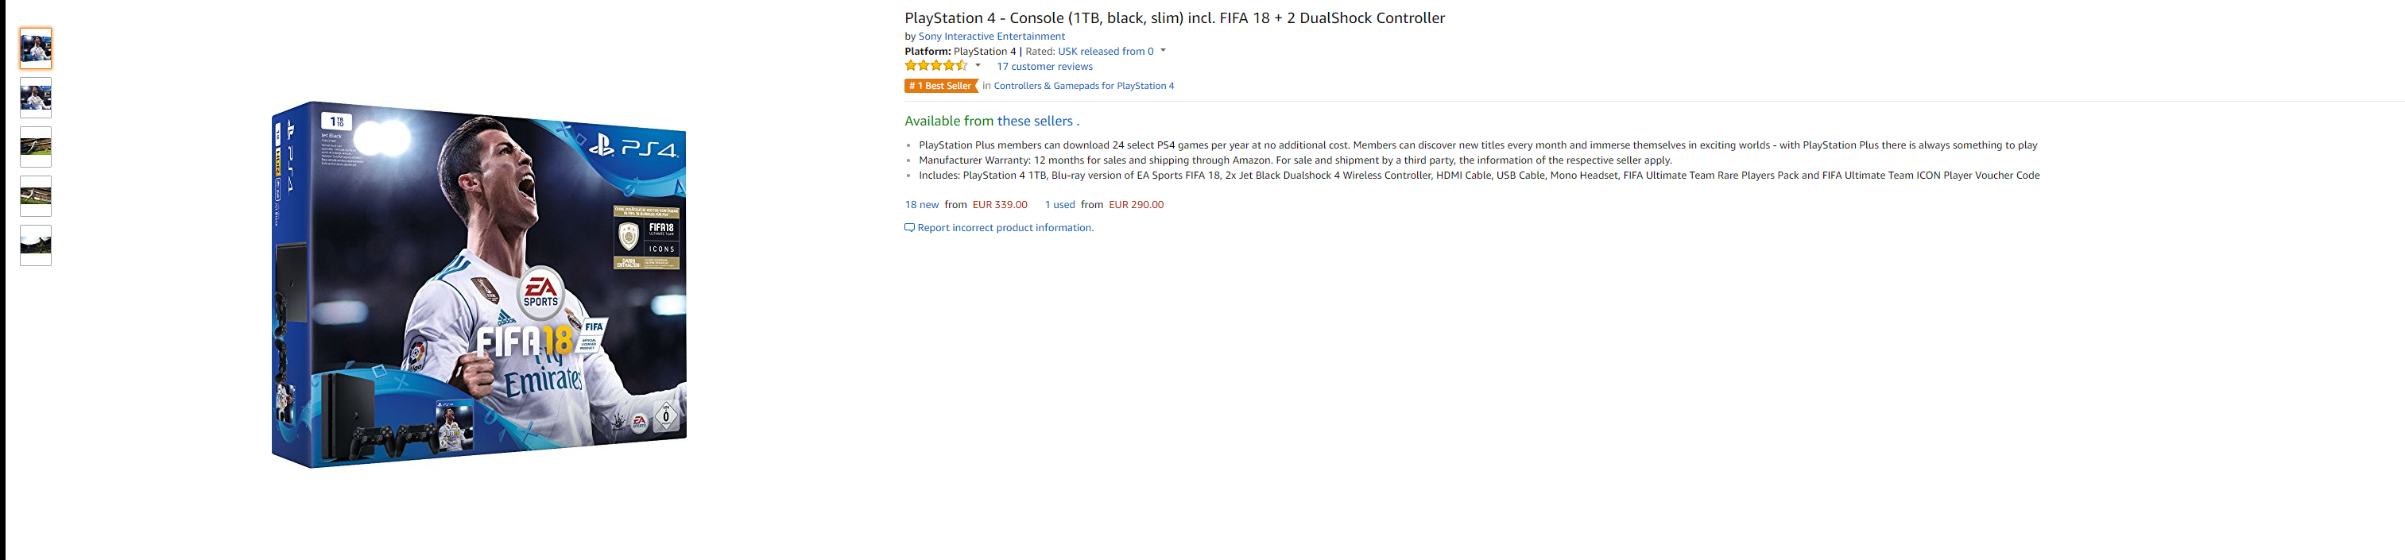Open Controllers & Gamepads for PlayStation 4 category
The width and height of the screenshot is (2405, 560).
coord(1083,86)
